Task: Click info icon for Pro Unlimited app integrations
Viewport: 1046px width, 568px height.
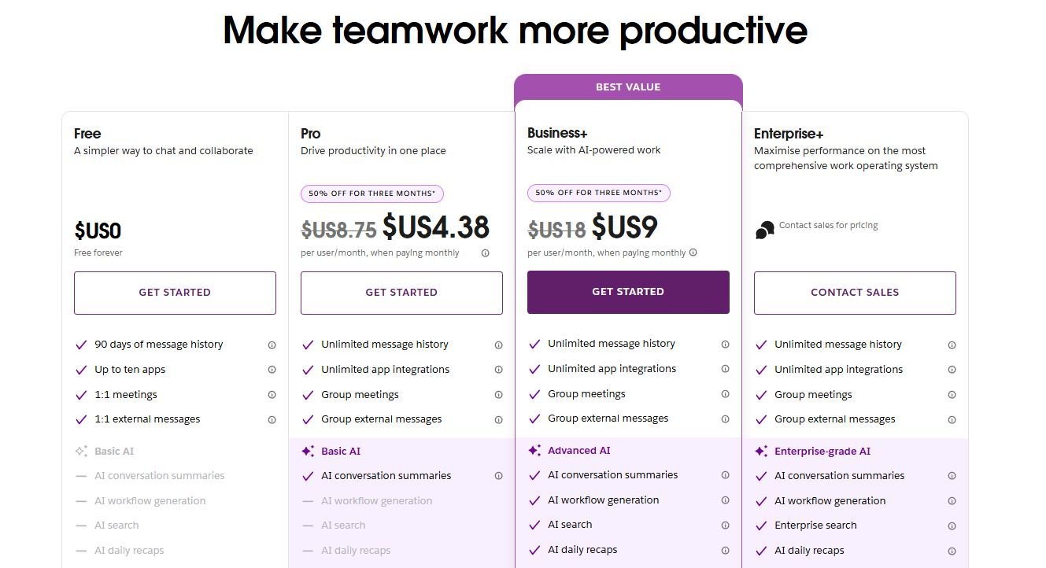Action: tap(498, 370)
